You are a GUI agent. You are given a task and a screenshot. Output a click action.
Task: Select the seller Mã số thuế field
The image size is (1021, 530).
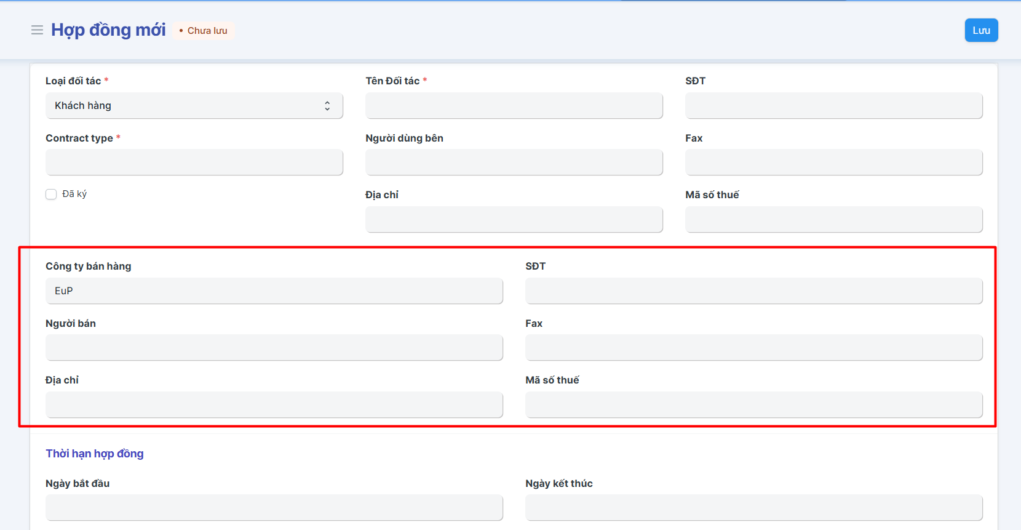pyautogui.click(x=753, y=405)
